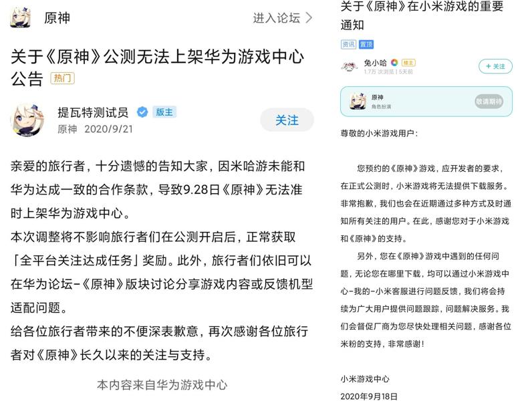This screenshot has height=407, width=518.
Task: Tap the blue verified checkmark badge
Action: point(142,112)
